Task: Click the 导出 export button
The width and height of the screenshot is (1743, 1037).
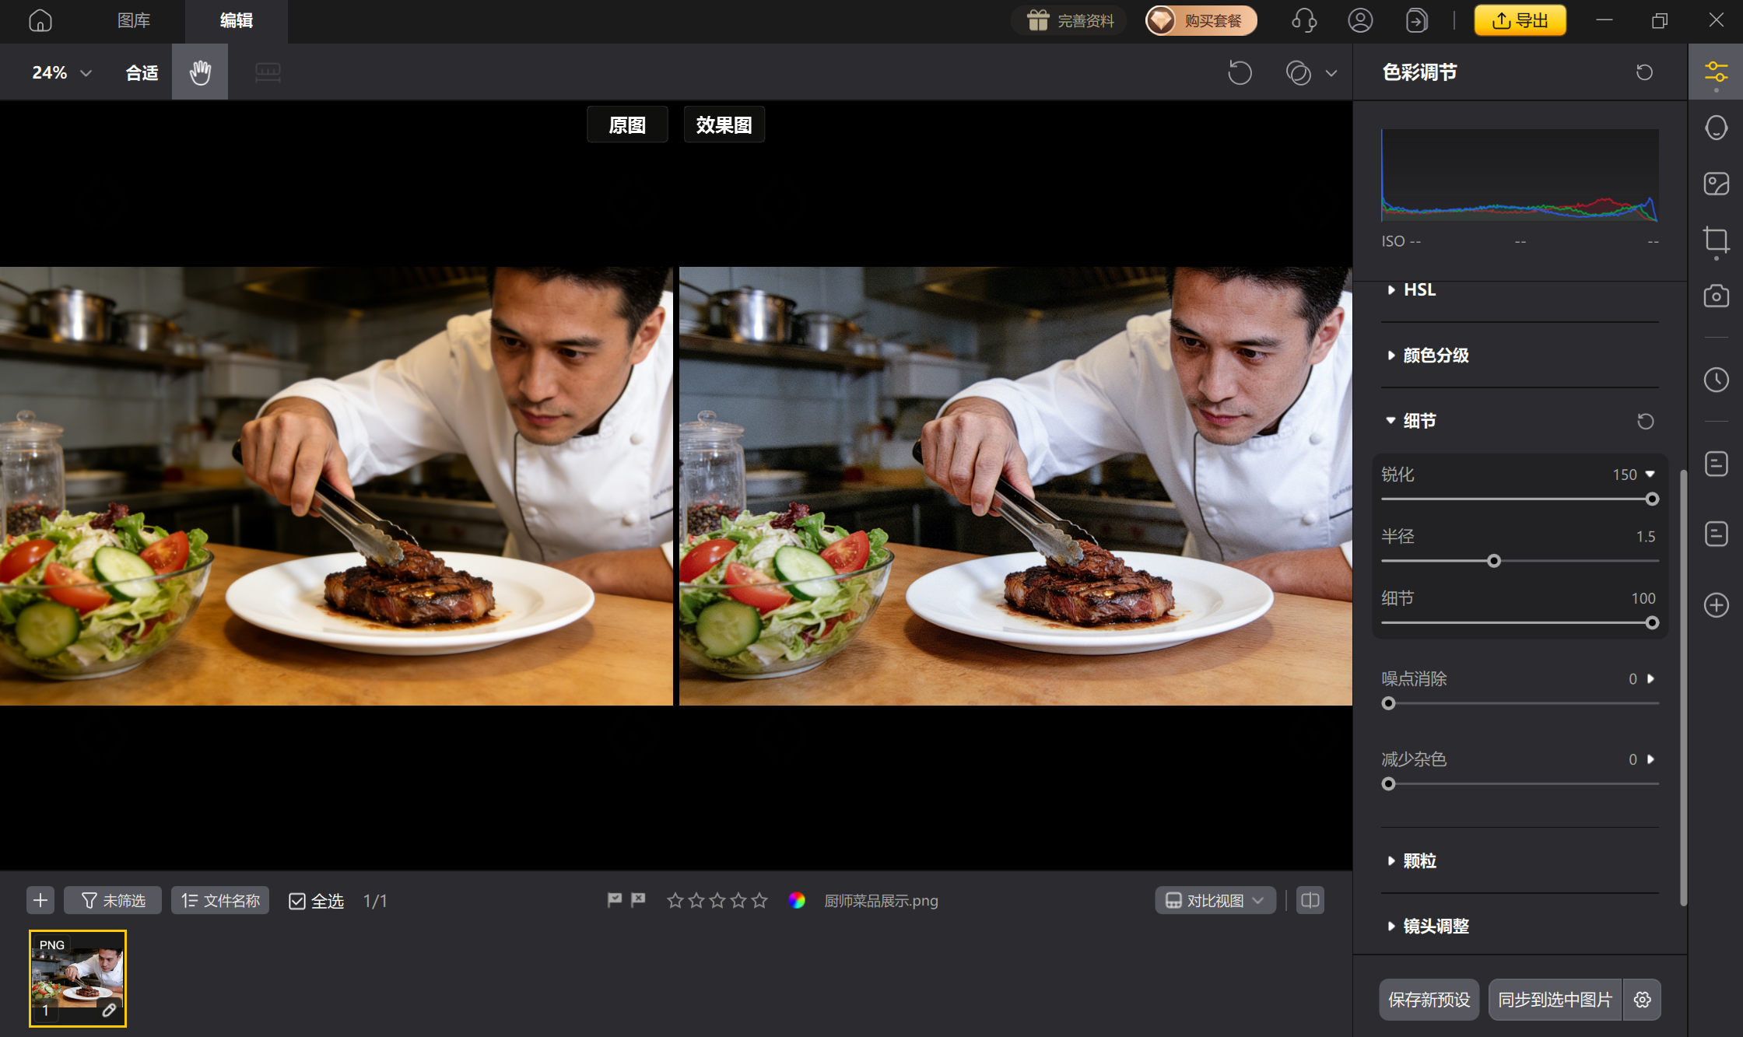Action: coord(1520,20)
